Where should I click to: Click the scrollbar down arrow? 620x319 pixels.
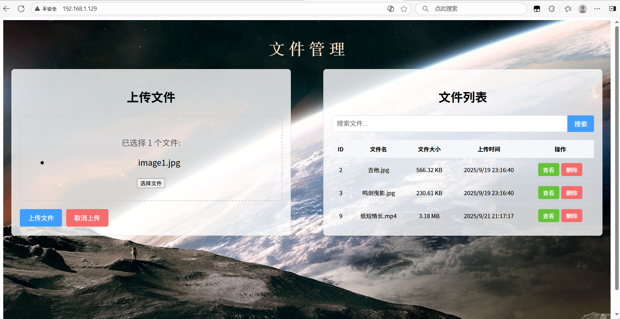click(617, 314)
